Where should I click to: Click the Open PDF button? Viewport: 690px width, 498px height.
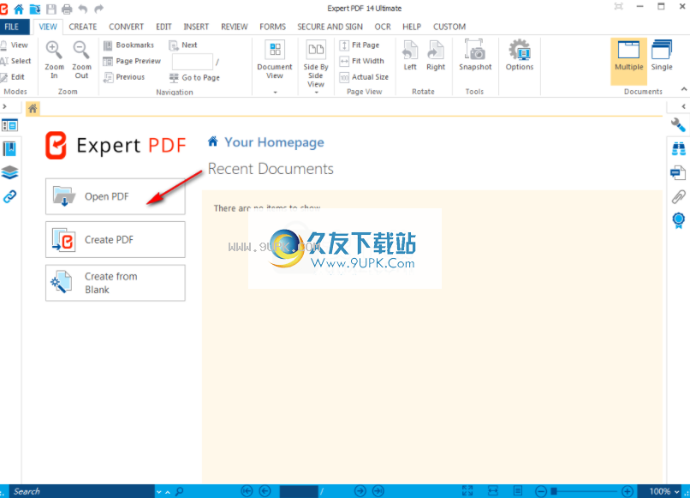(116, 196)
